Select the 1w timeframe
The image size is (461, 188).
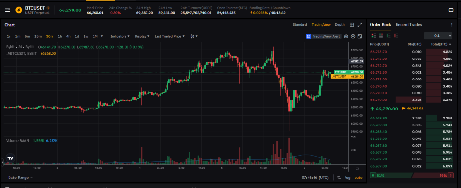86,36
